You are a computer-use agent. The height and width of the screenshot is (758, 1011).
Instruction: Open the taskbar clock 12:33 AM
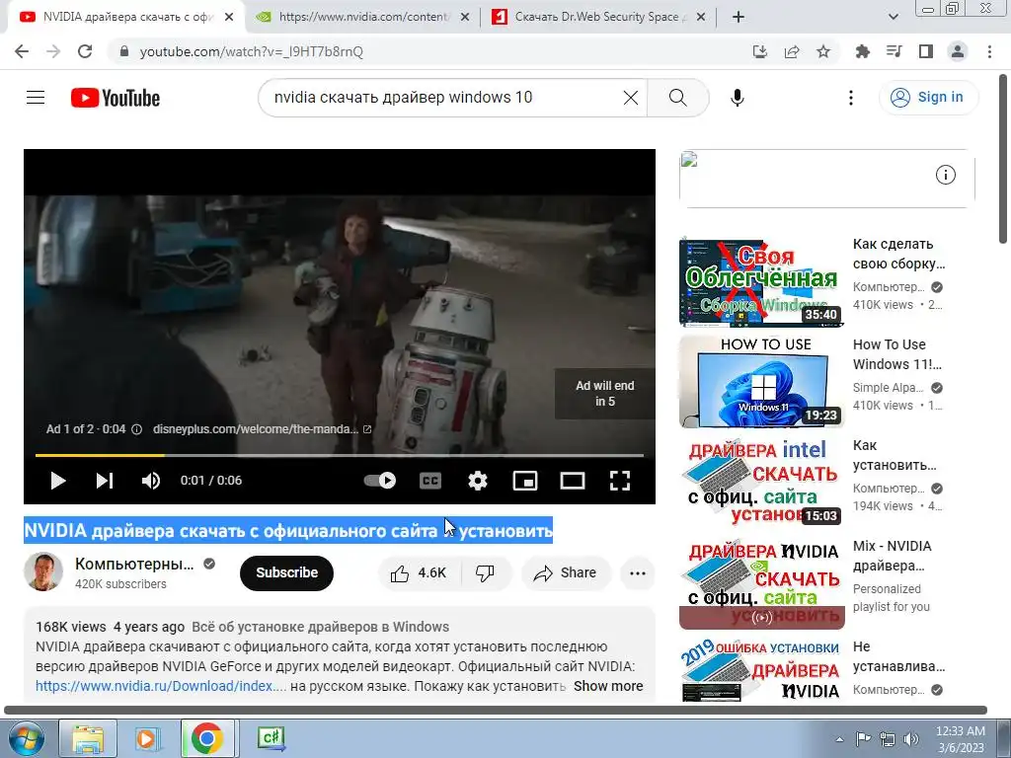pyautogui.click(x=960, y=739)
